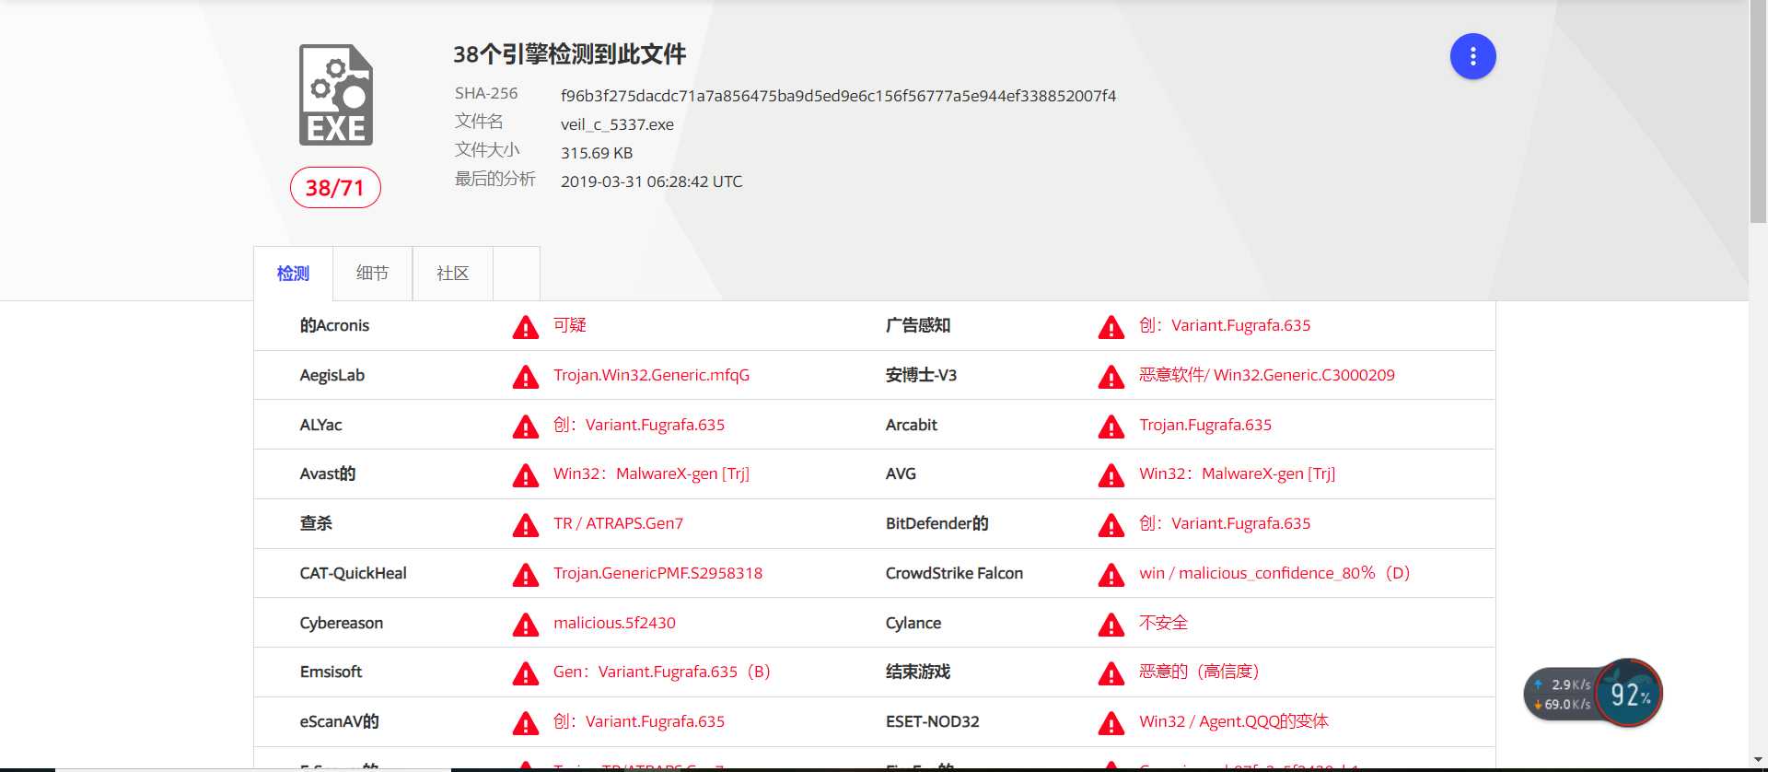This screenshot has width=1768, height=772.
Task: Click the warning icon for Cylance
Action: click(1111, 625)
